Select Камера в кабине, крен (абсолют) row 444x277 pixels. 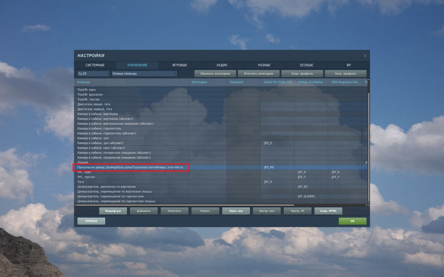tap(221, 148)
